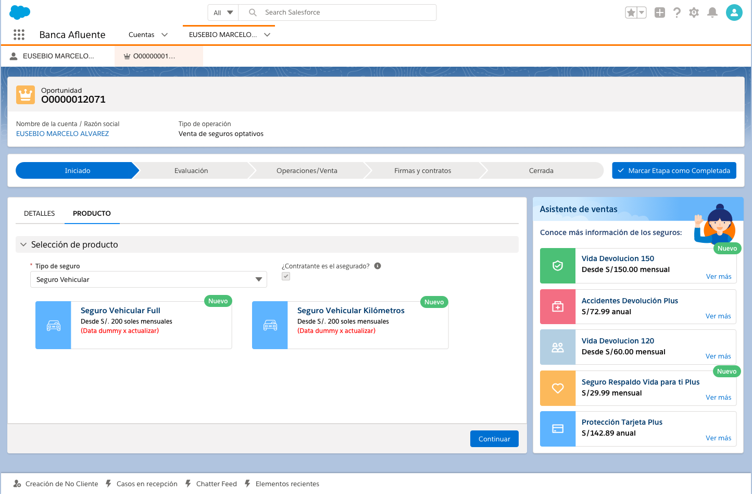The width and height of the screenshot is (752, 494).
Task: Open the notifications bell
Action: 712,13
